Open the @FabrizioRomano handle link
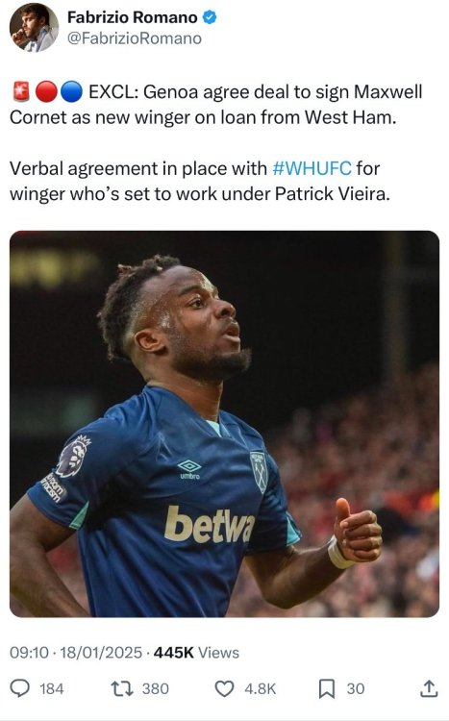449x721 pixels. pyautogui.click(x=135, y=38)
